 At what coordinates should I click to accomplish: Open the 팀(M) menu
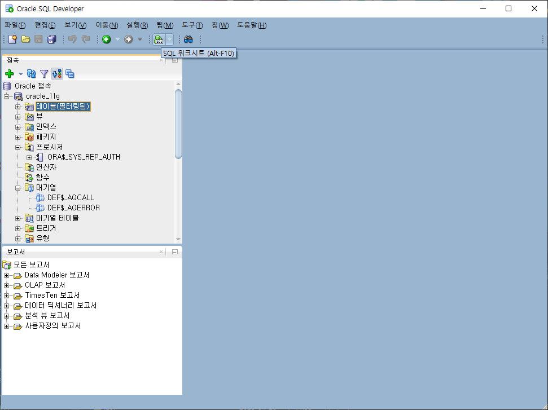pos(165,25)
